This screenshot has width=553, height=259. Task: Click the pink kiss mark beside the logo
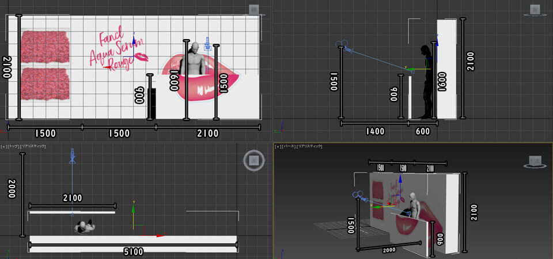142,57
